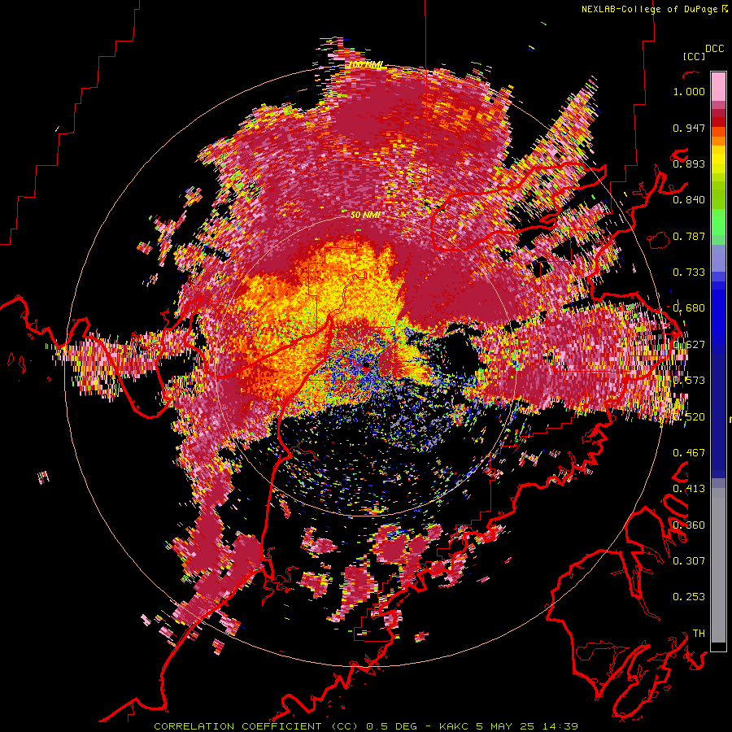Click the [CC] unit label above the legend

coord(694,56)
